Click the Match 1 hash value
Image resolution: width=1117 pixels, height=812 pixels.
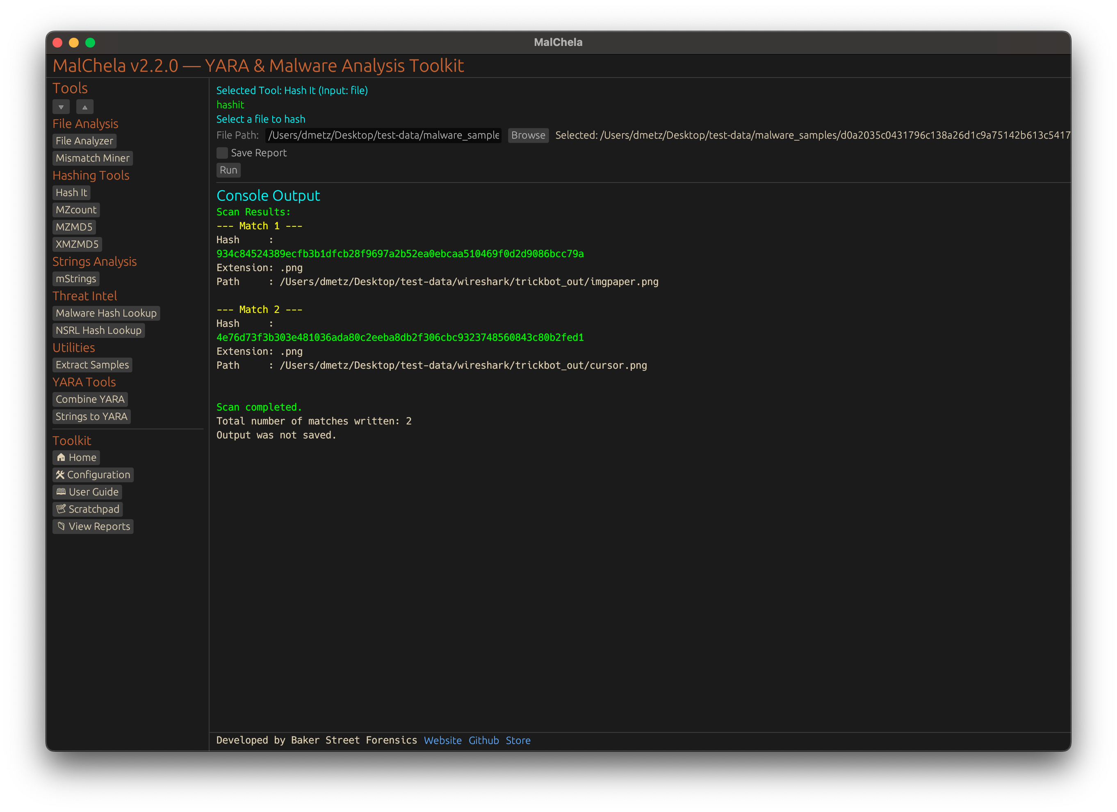click(x=400, y=253)
